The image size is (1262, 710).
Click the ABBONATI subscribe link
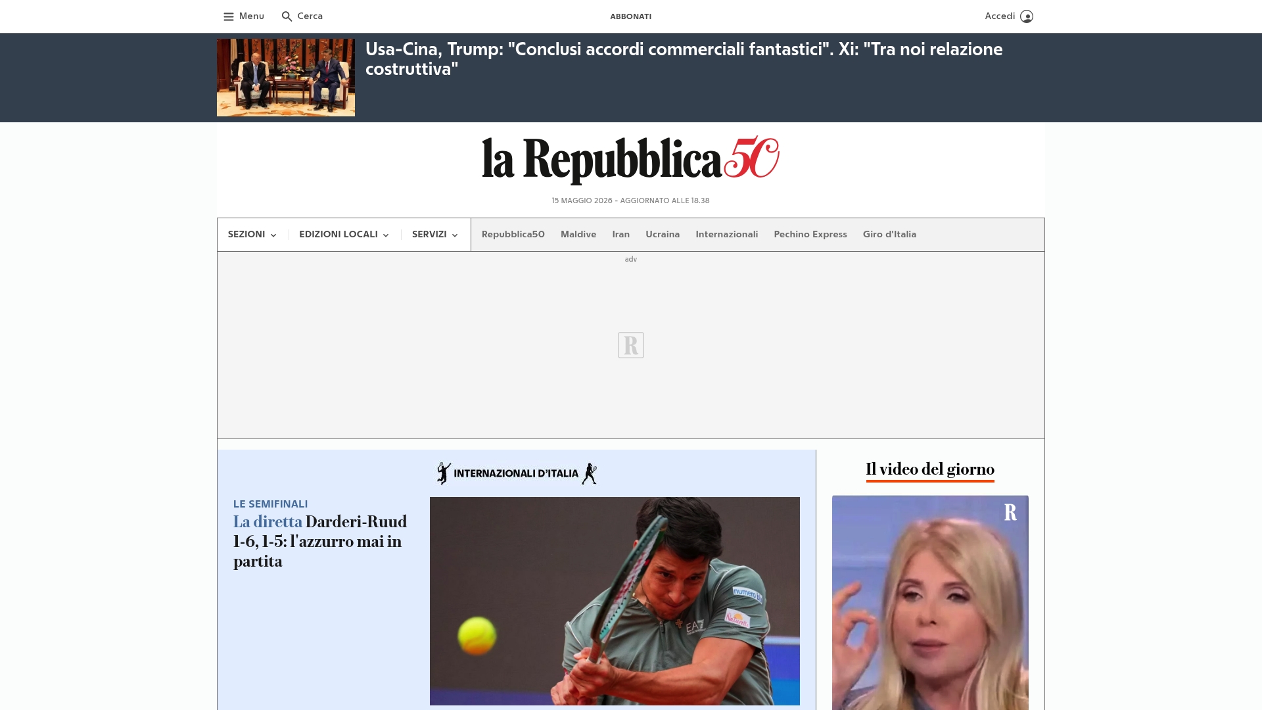[630, 16]
